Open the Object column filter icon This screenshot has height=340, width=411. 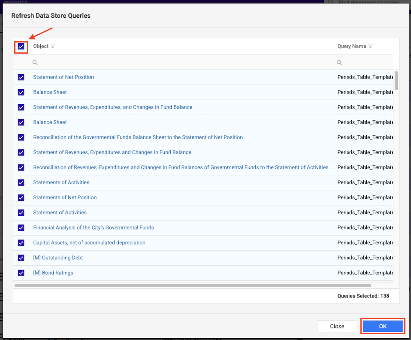[53, 46]
